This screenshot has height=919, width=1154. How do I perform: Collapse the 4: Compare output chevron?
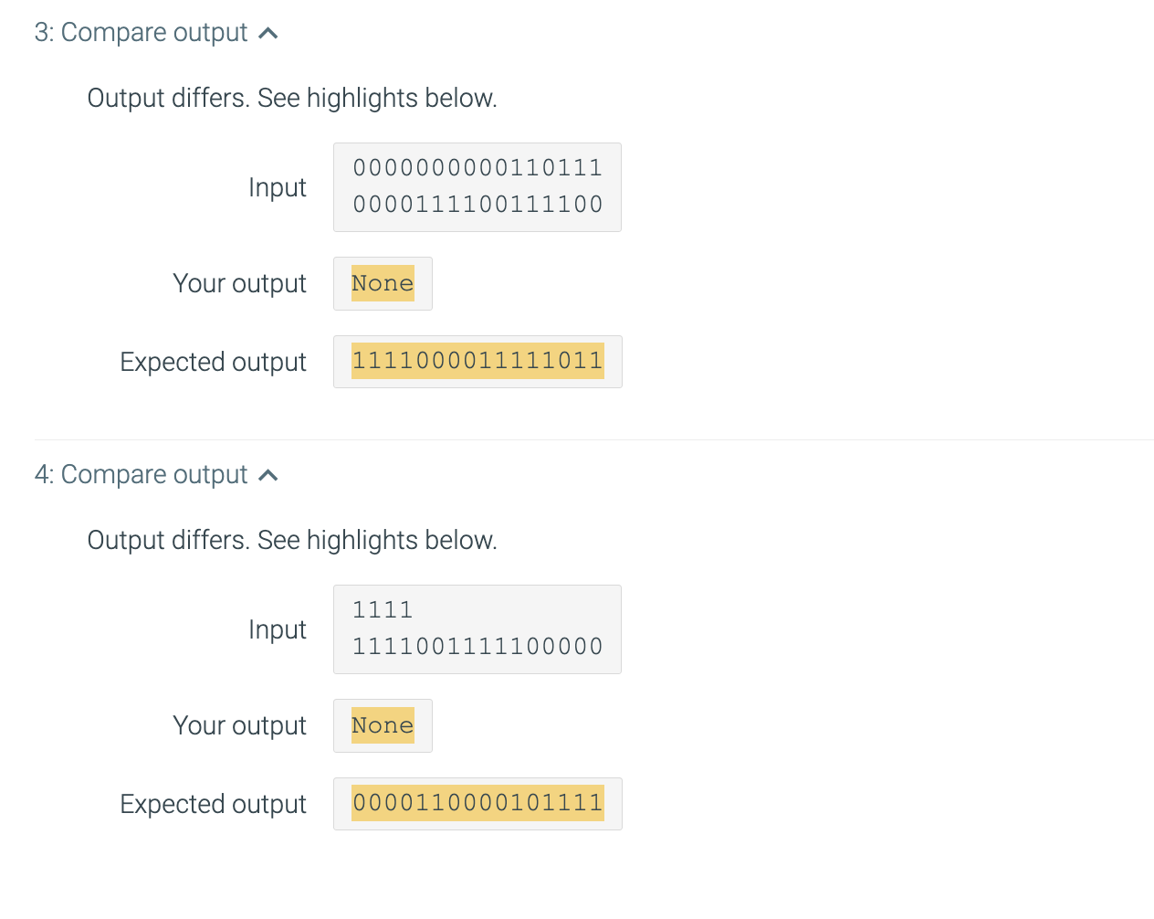click(268, 476)
